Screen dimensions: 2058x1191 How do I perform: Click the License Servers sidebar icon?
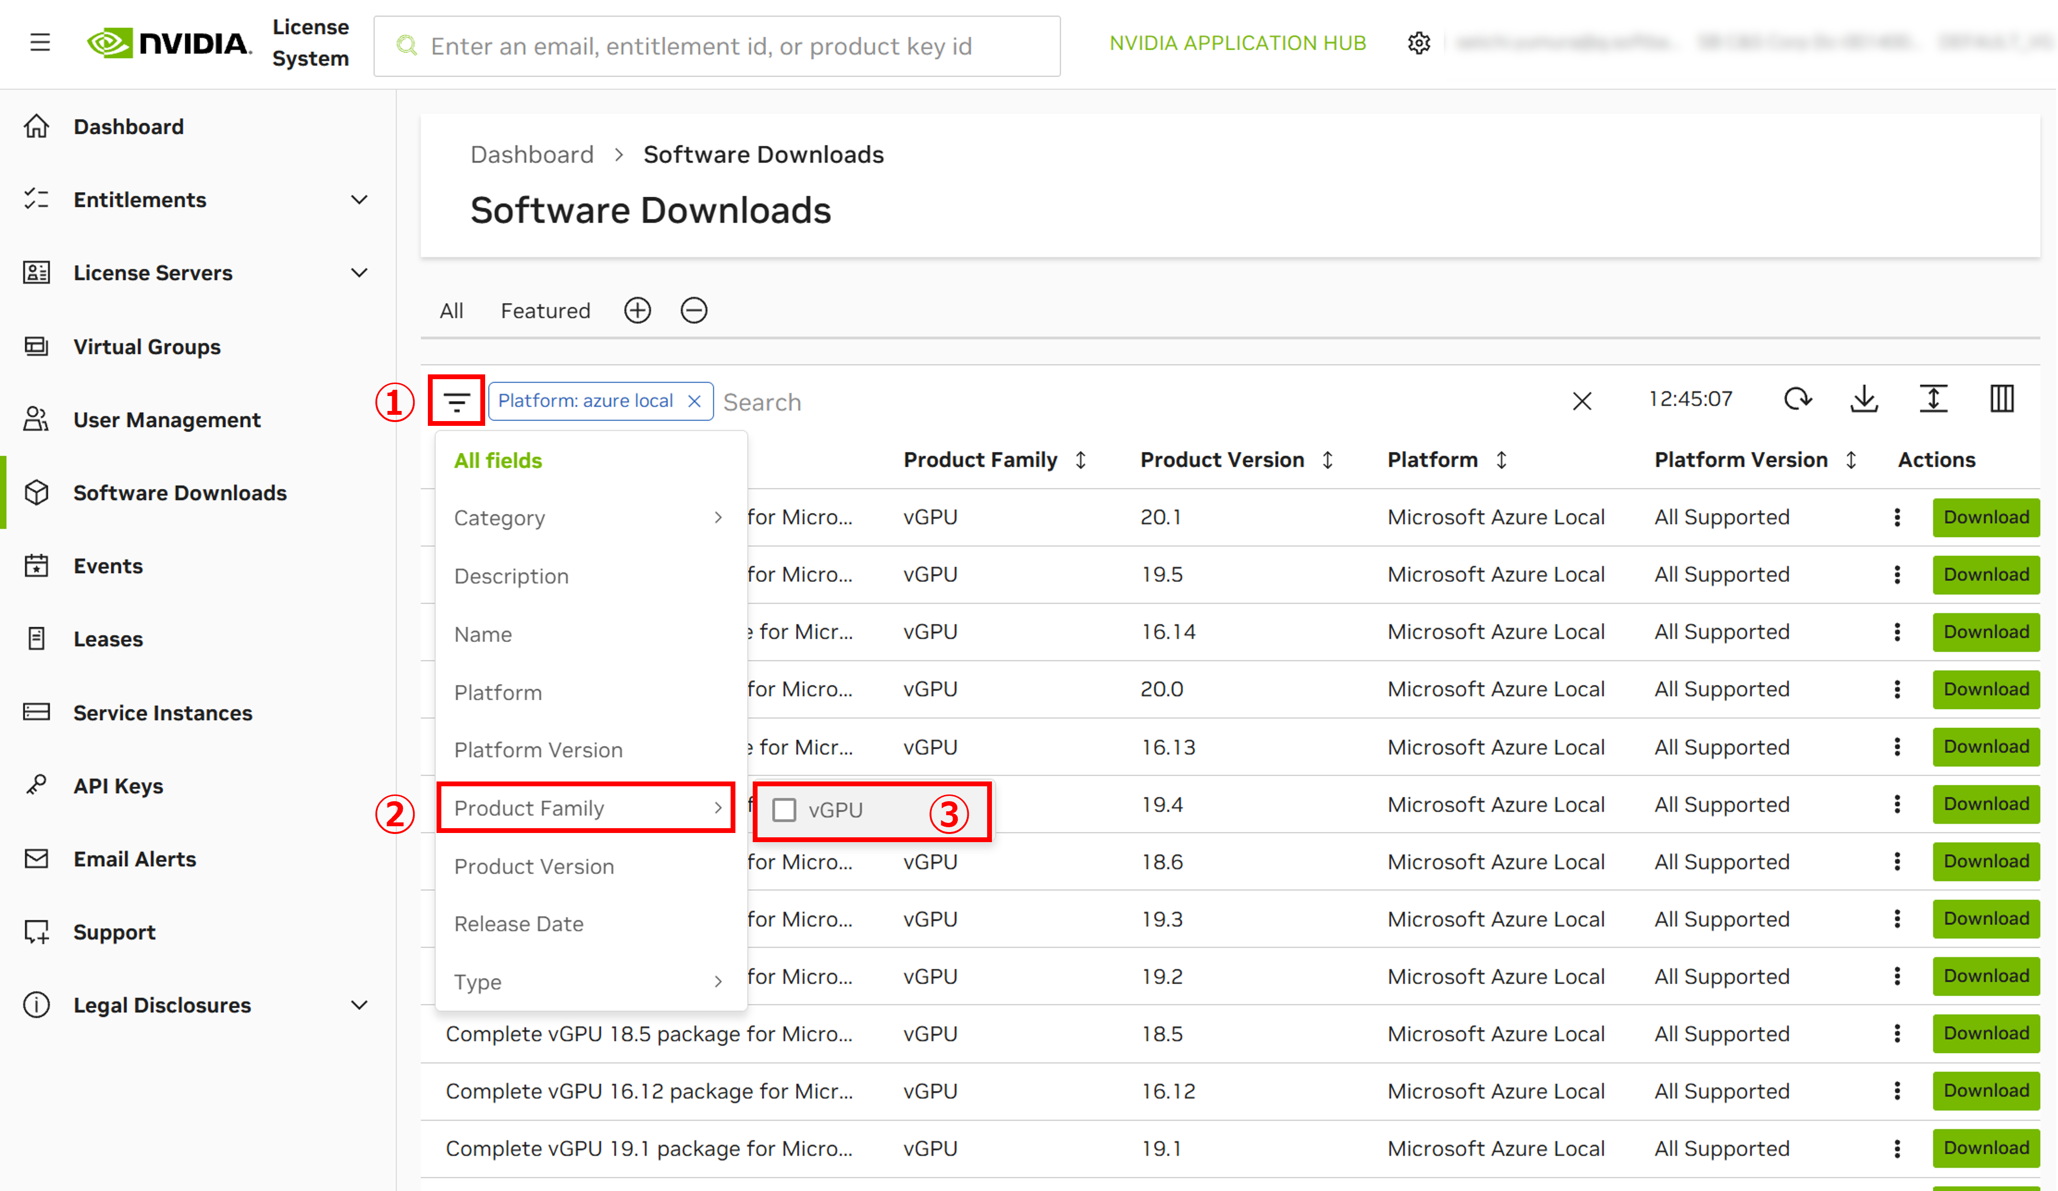pos(37,273)
